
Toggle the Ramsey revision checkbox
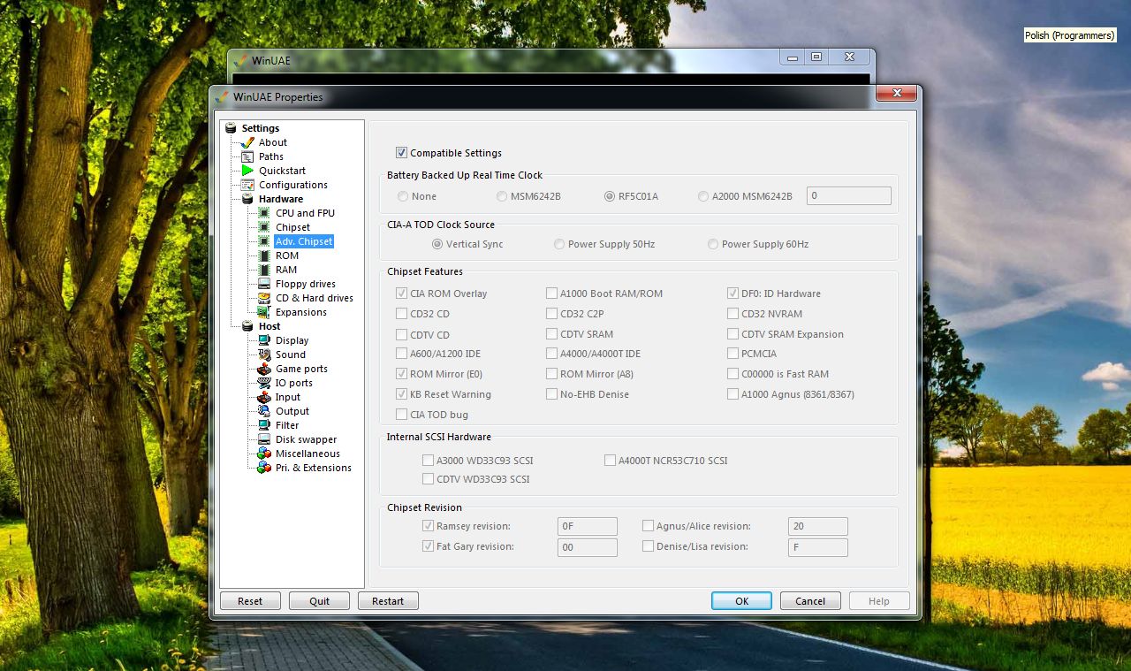(429, 526)
